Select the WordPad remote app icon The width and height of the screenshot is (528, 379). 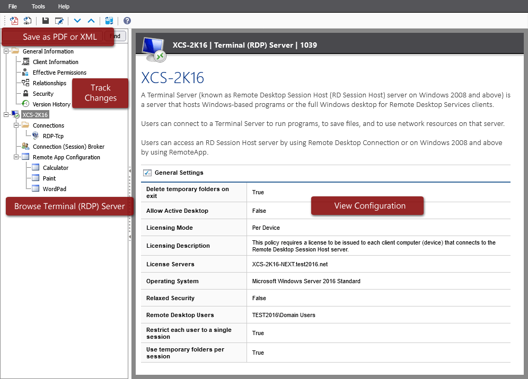[x=36, y=188]
